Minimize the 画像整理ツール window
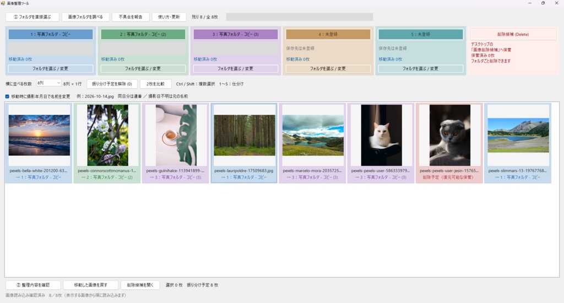 point(530,3)
